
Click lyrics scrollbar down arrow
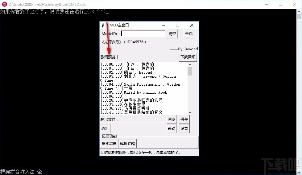pos(190,112)
